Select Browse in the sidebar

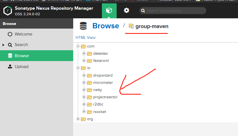tap(36, 56)
